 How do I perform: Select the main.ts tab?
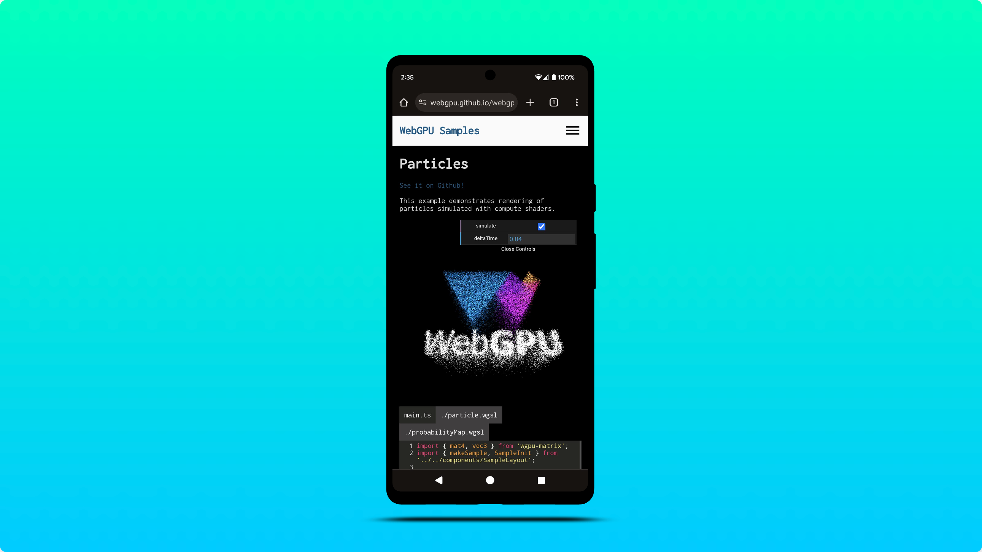tap(417, 414)
